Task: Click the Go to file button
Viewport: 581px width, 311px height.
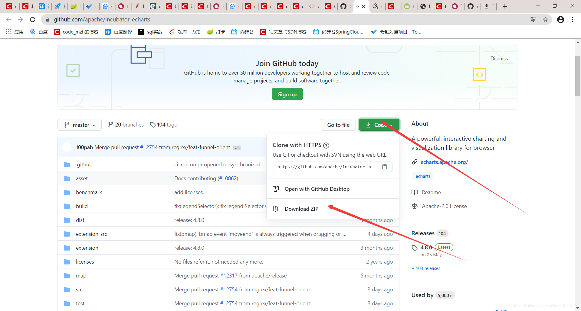Action: click(x=338, y=125)
